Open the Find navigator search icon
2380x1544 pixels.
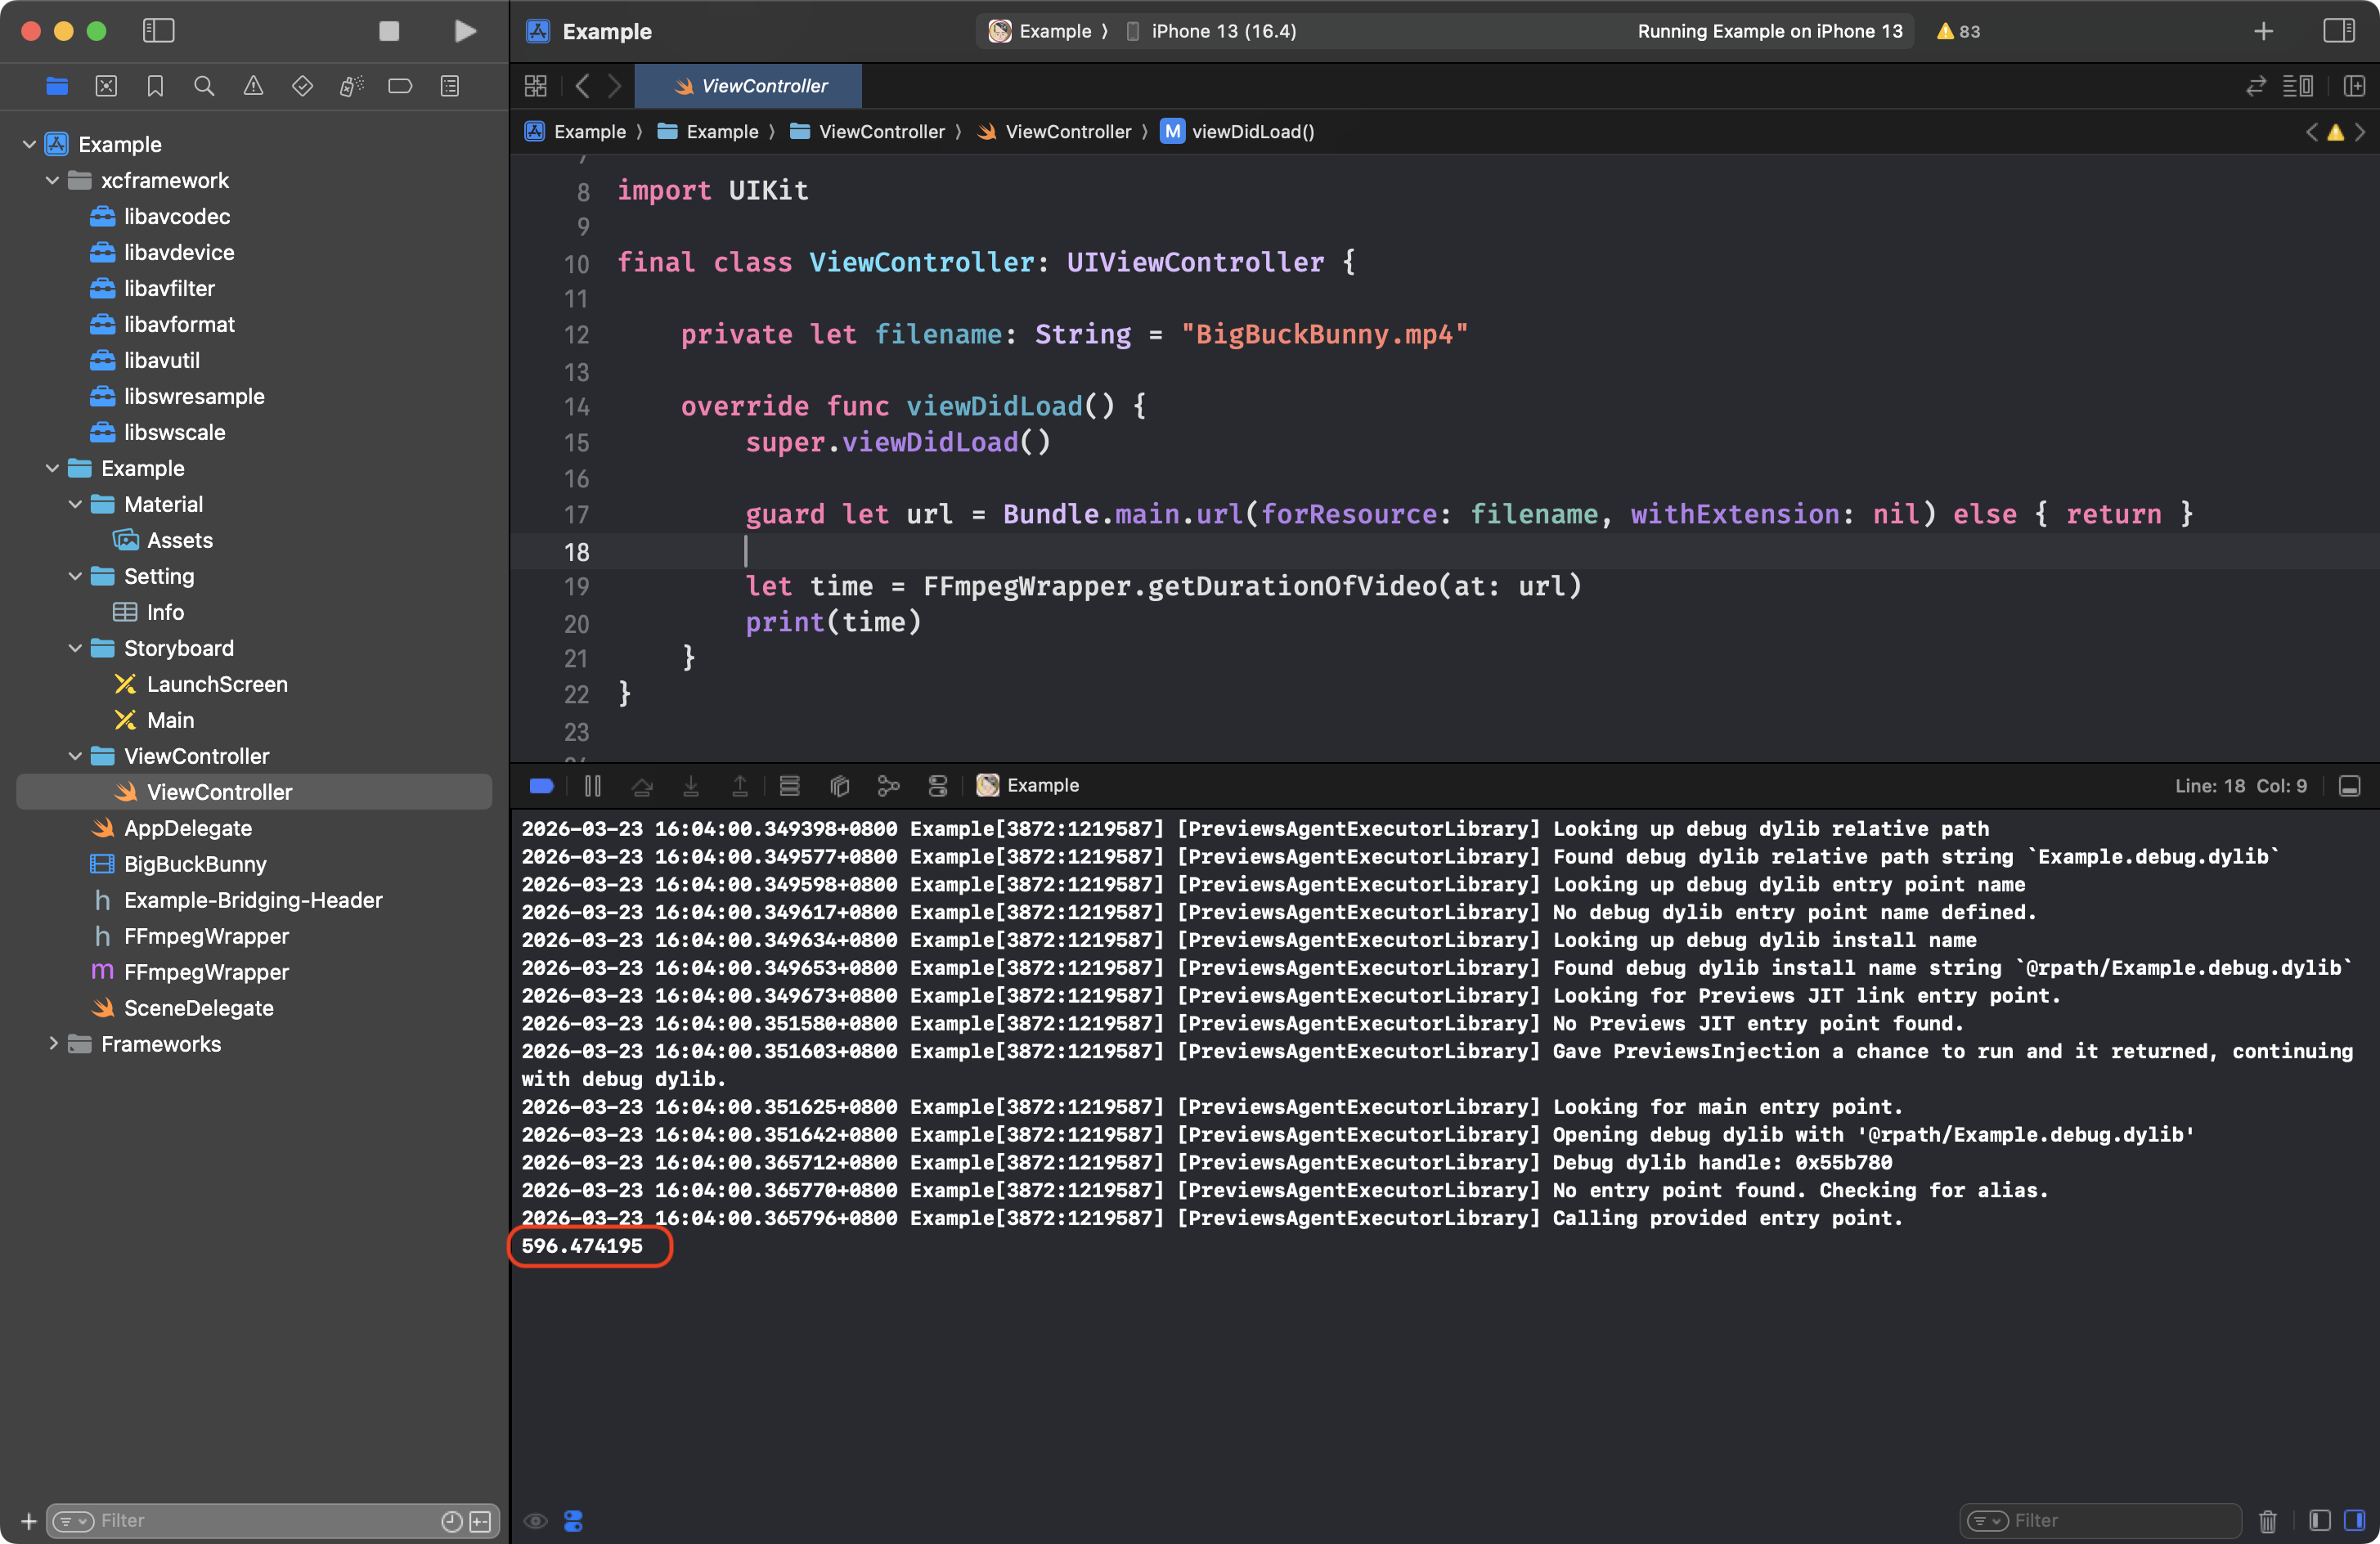[x=204, y=86]
